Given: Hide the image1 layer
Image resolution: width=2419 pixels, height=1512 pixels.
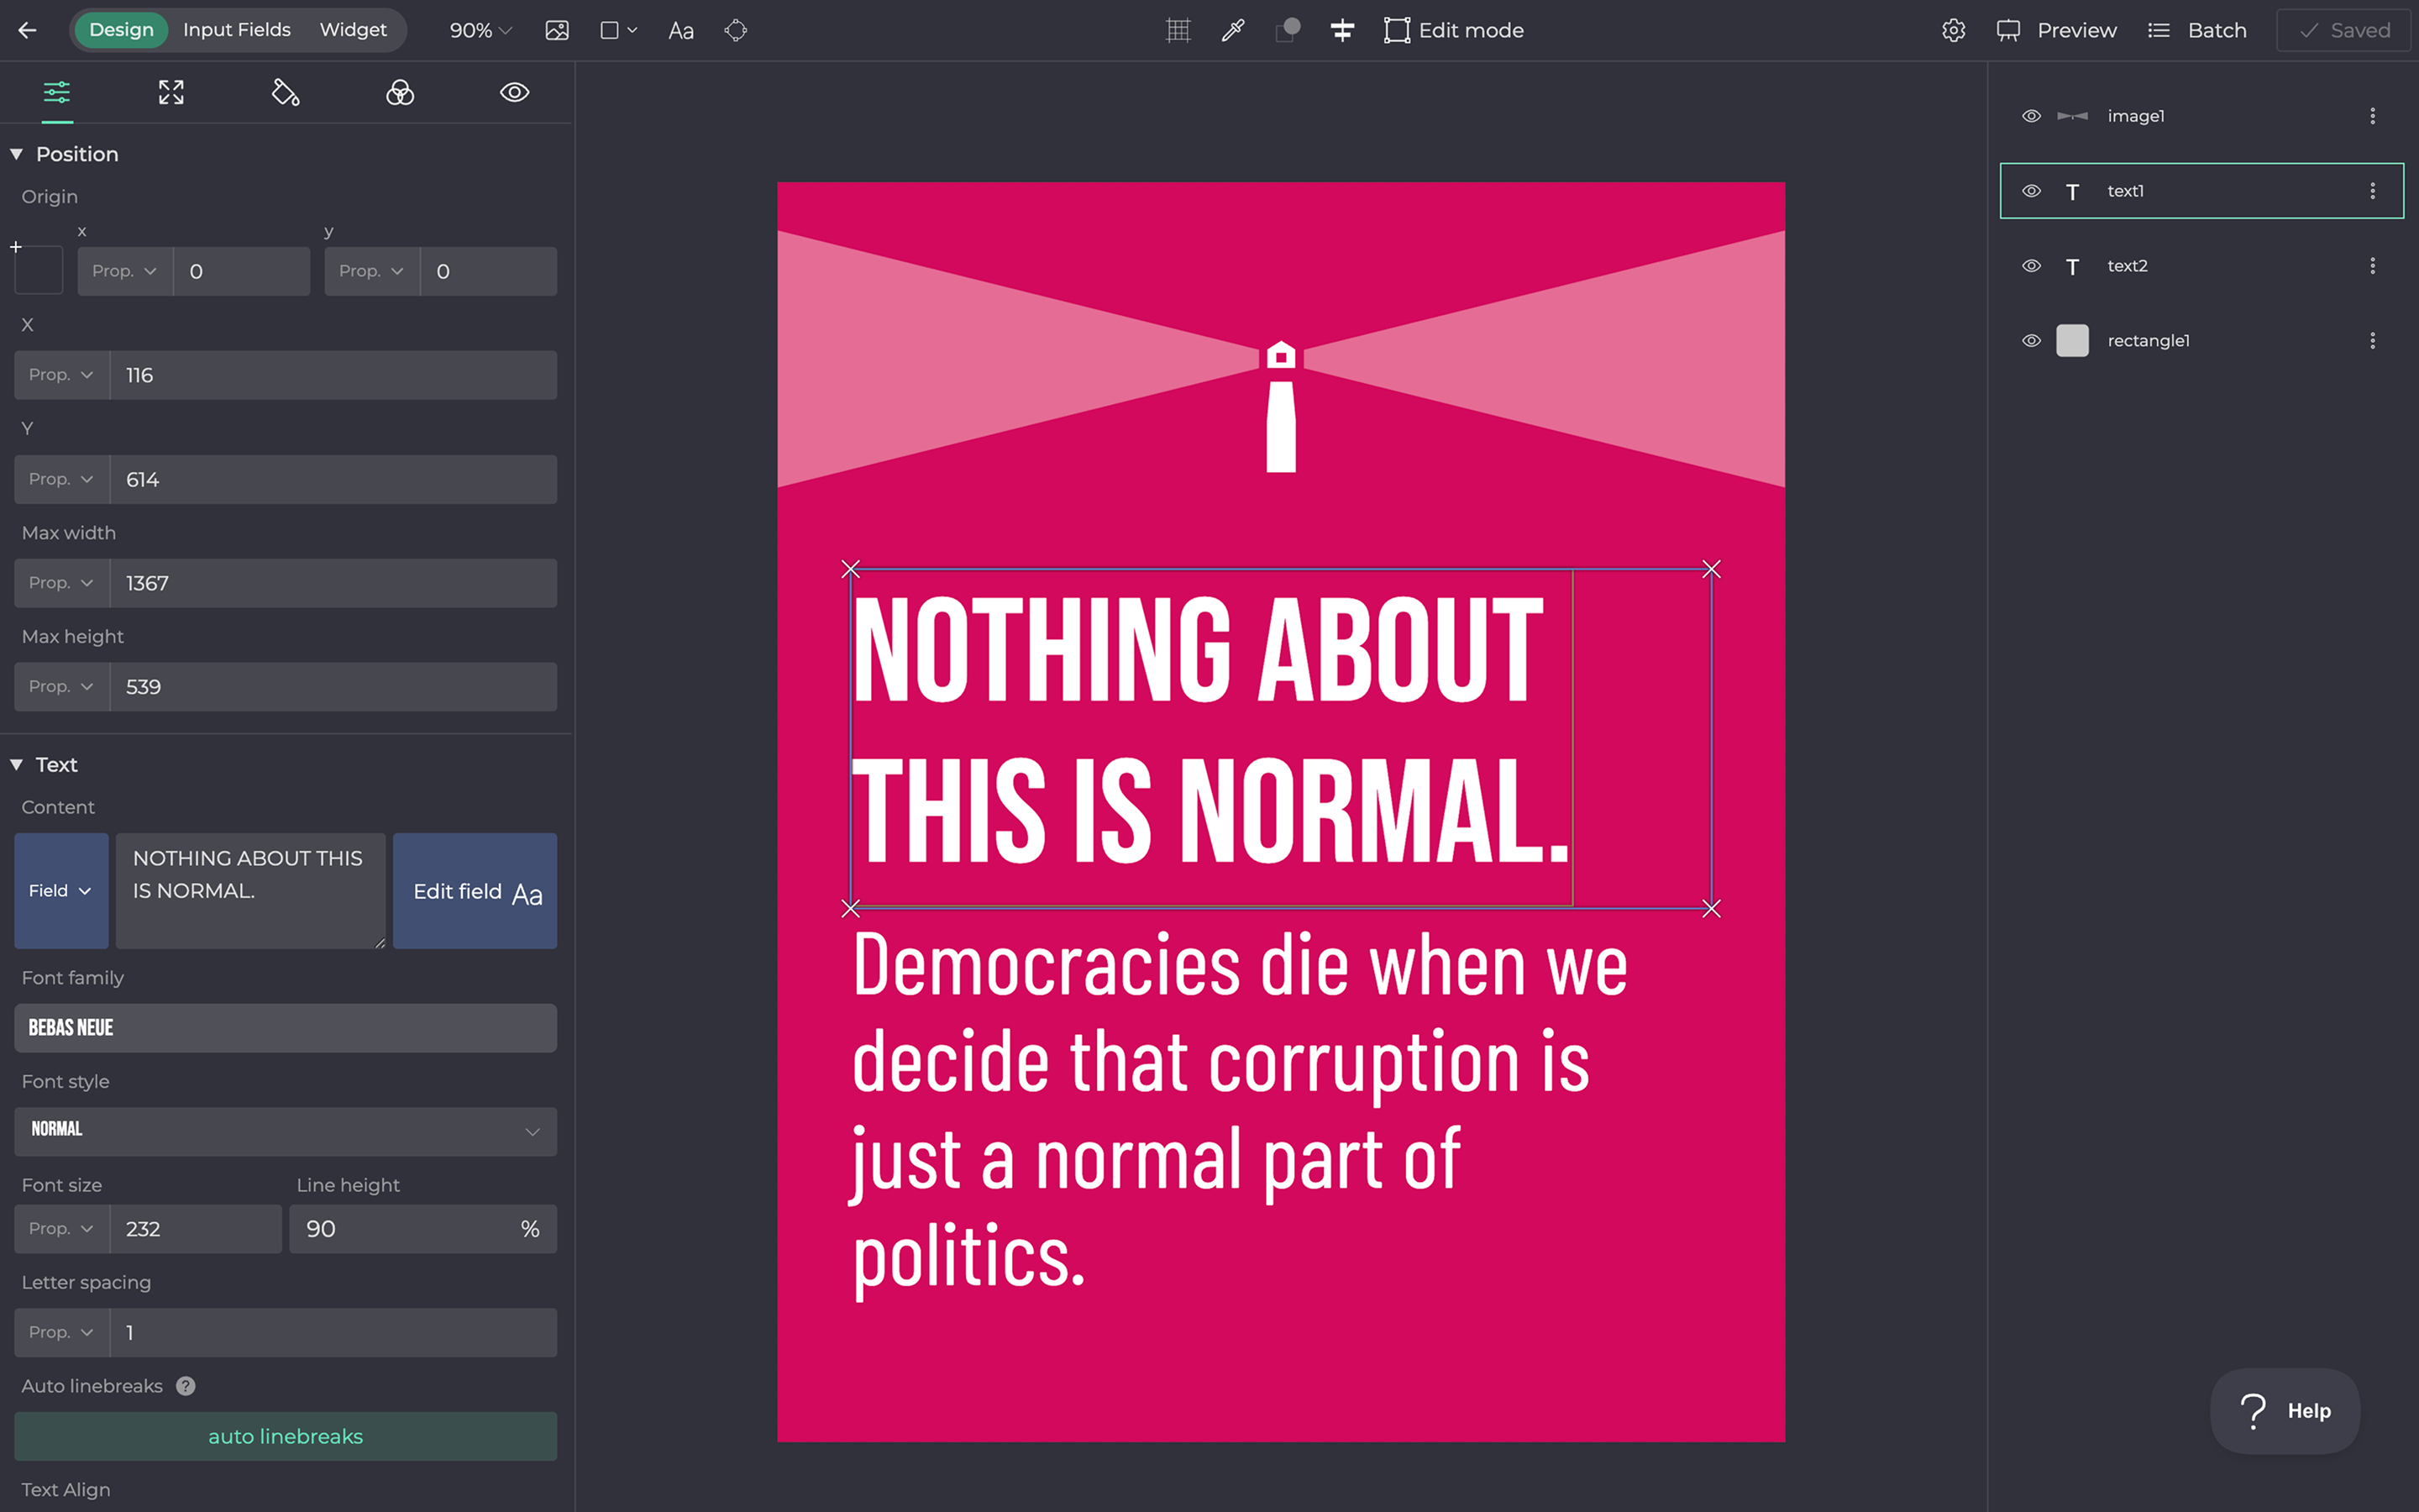Looking at the screenshot, I should coord(2031,116).
